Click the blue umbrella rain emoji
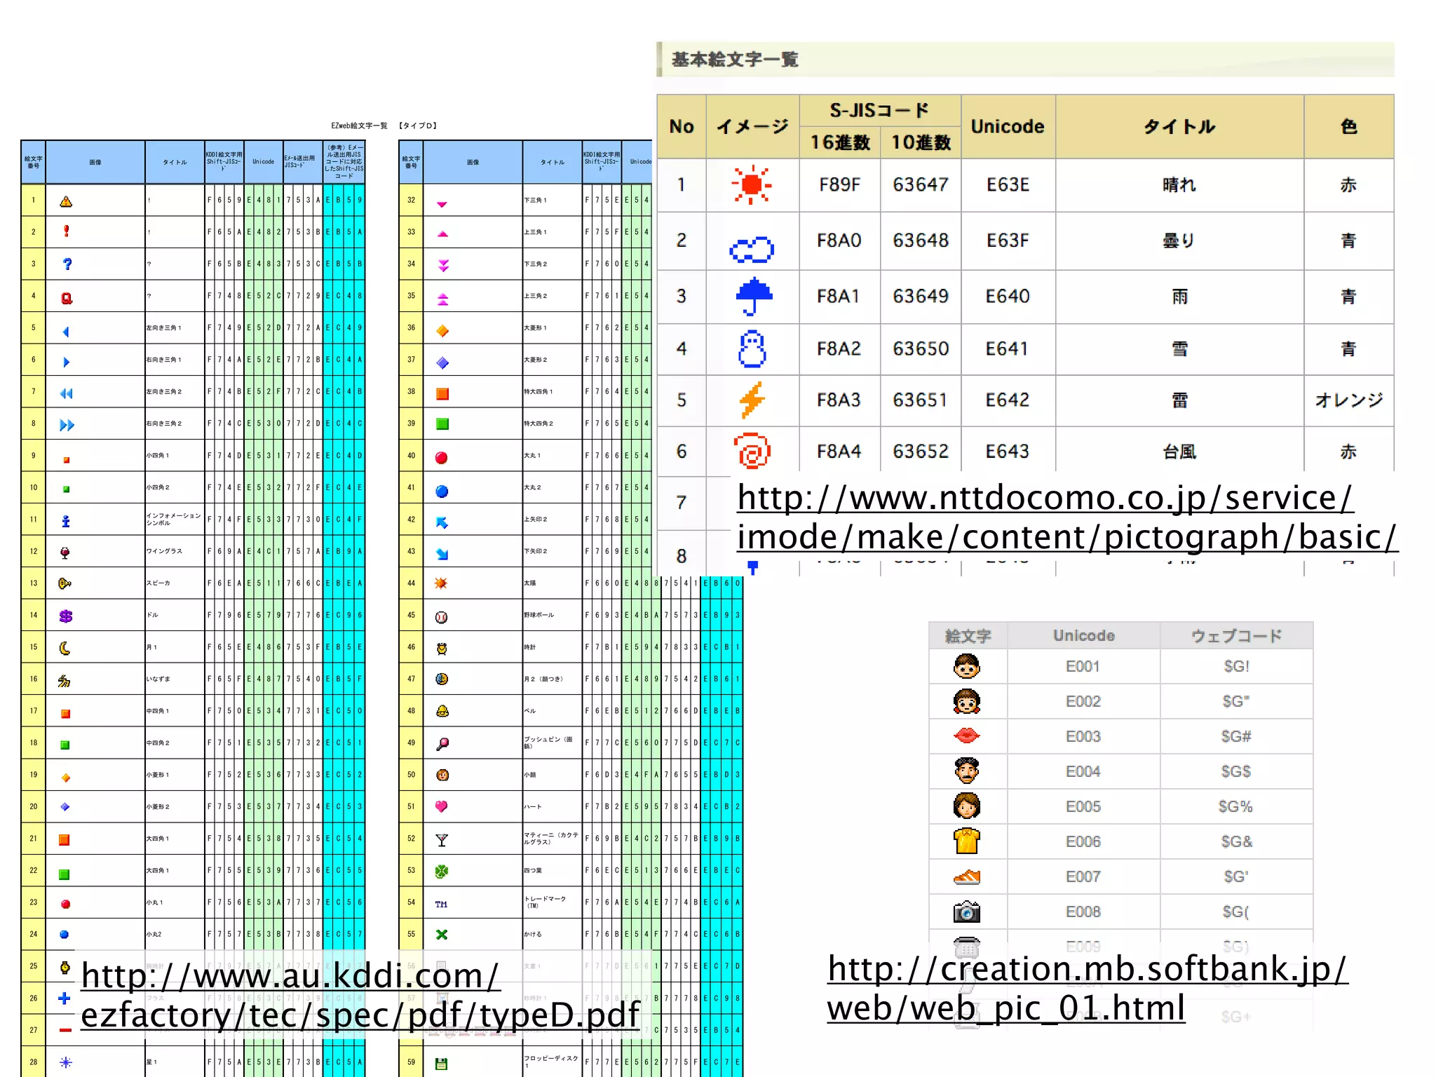The image size is (1436, 1077). pos(753,296)
